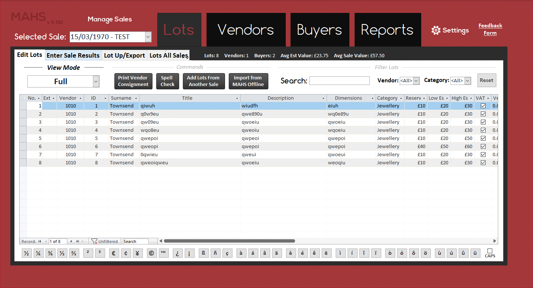Insert the ï character
The height and width of the screenshot is (288, 533).
point(376,253)
